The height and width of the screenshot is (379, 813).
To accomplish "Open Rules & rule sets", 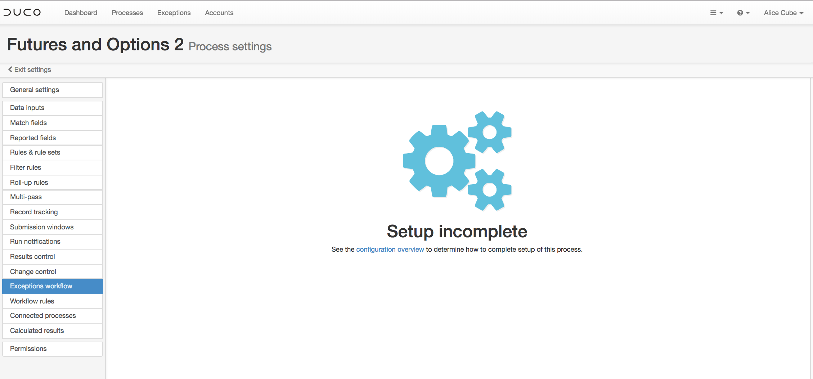I will 53,152.
